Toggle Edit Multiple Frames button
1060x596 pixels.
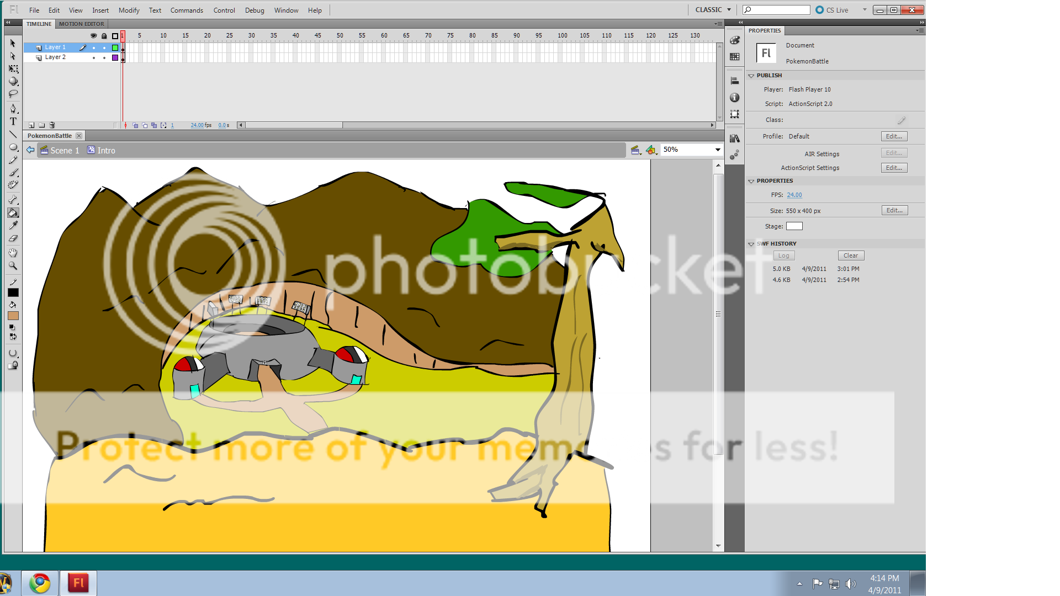pos(154,125)
